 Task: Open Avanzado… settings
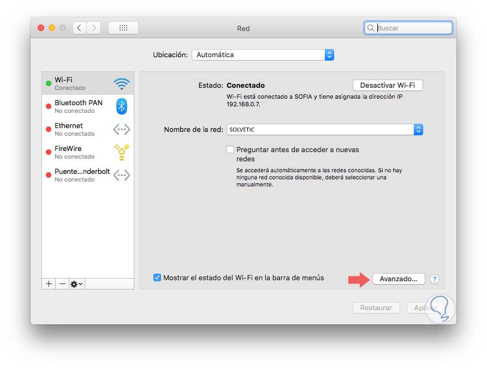point(399,279)
